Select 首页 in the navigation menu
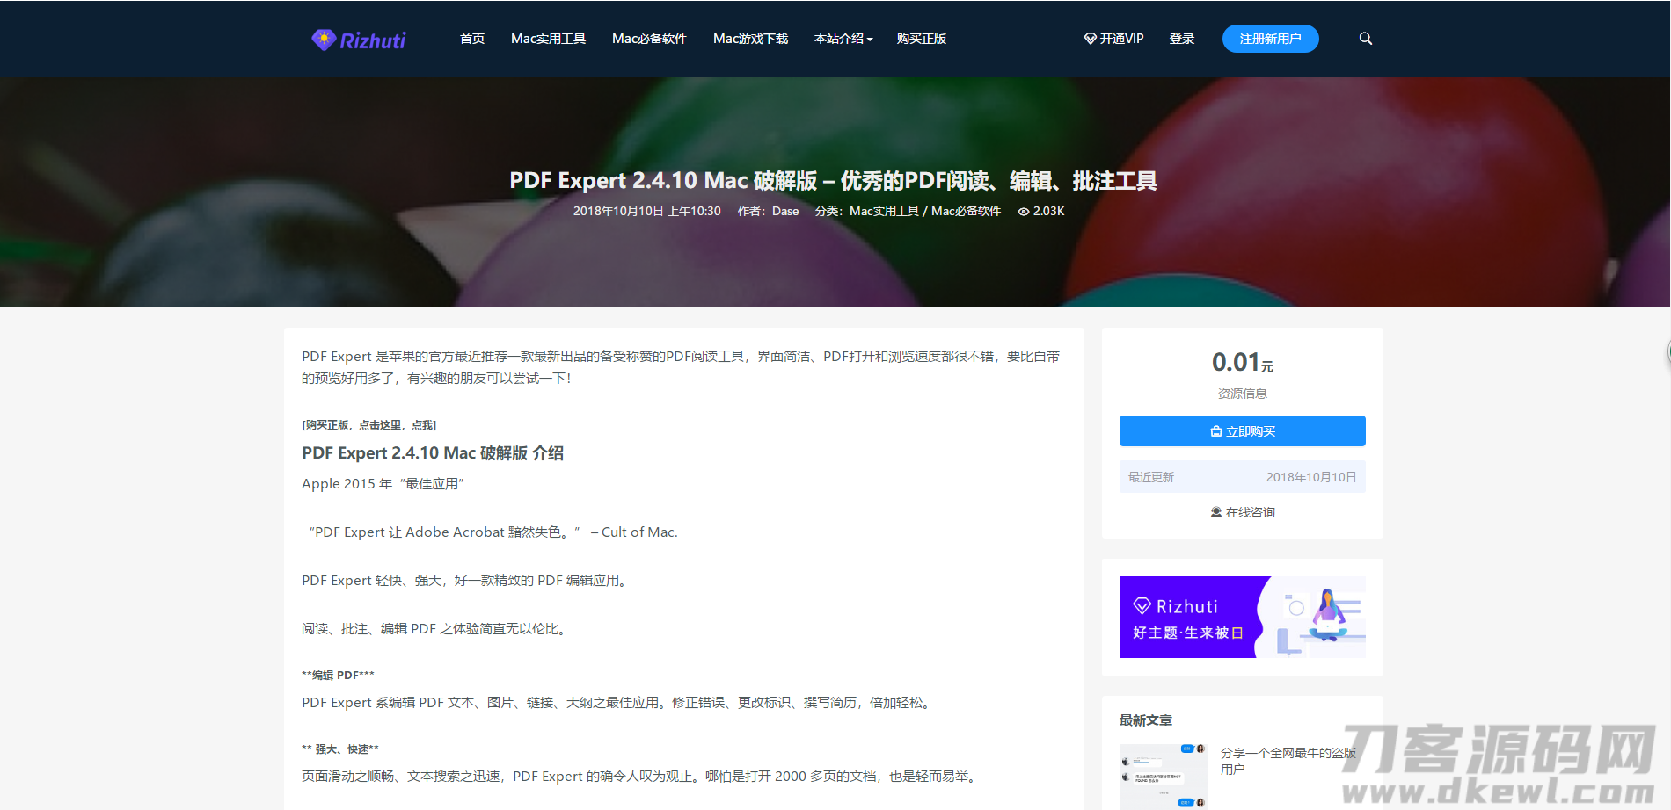The image size is (1671, 810). [471, 39]
